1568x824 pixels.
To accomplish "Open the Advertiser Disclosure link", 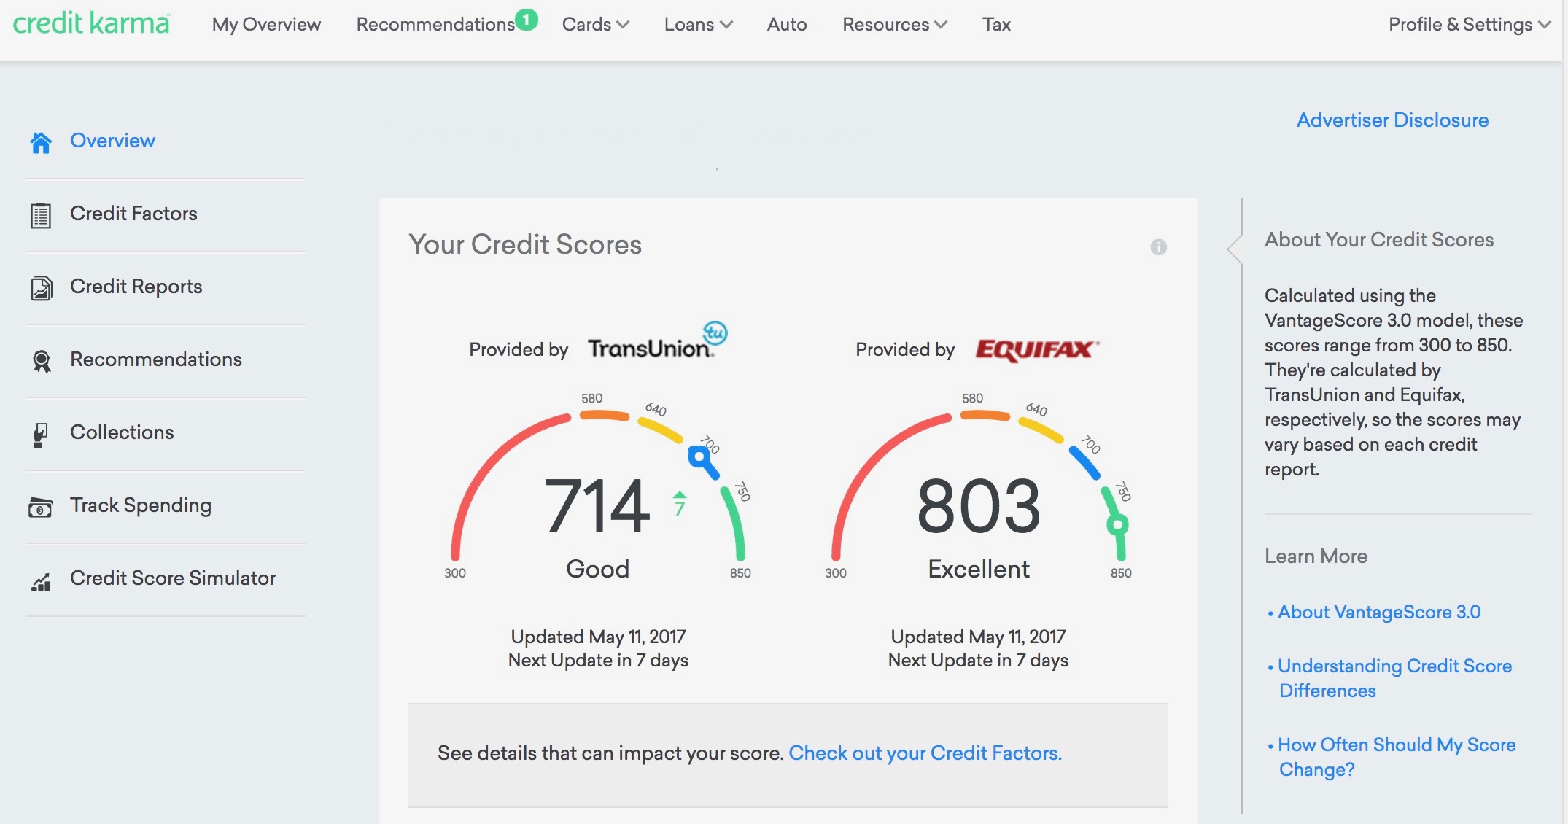I will 1392,120.
